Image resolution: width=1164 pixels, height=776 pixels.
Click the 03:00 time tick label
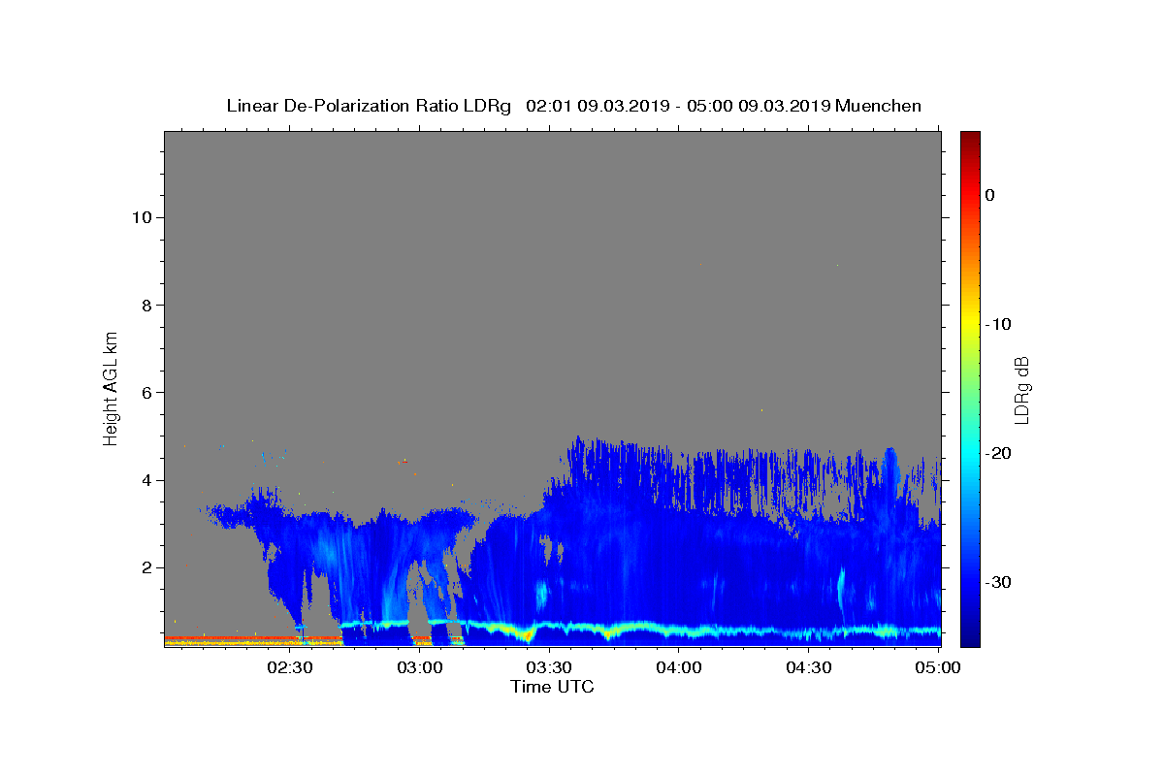(x=419, y=667)
